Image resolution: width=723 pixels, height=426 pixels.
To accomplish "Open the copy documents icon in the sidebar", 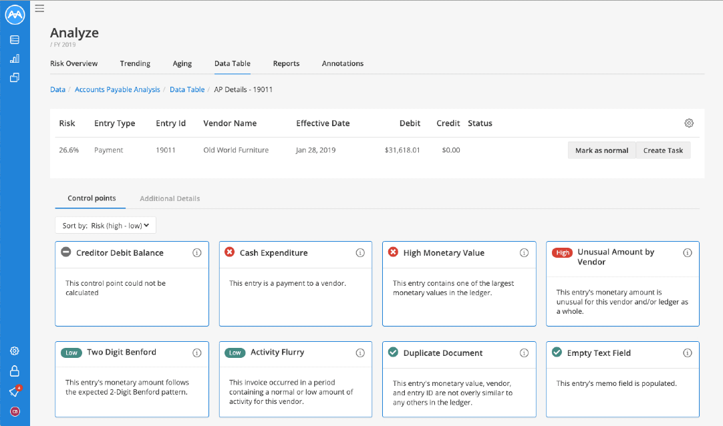I will click(x=15, y=77).
